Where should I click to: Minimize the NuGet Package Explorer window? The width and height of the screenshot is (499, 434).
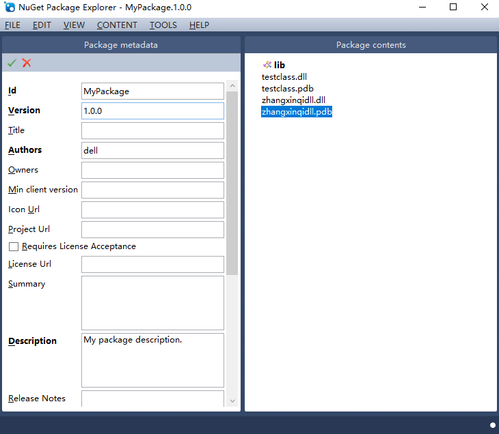[422, 7]
